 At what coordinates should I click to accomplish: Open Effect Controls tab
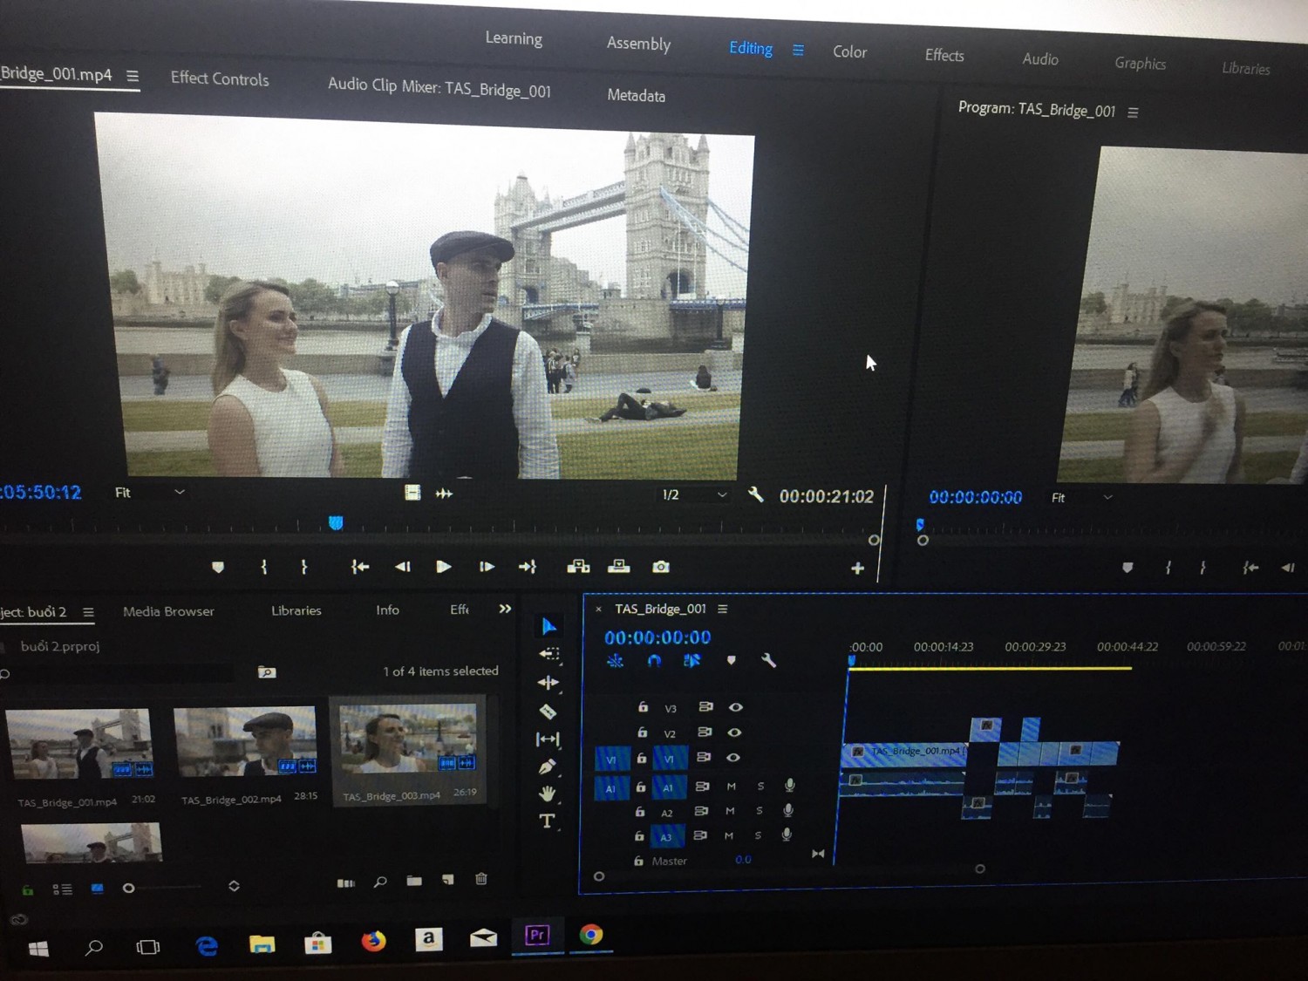tap(220, 78)
